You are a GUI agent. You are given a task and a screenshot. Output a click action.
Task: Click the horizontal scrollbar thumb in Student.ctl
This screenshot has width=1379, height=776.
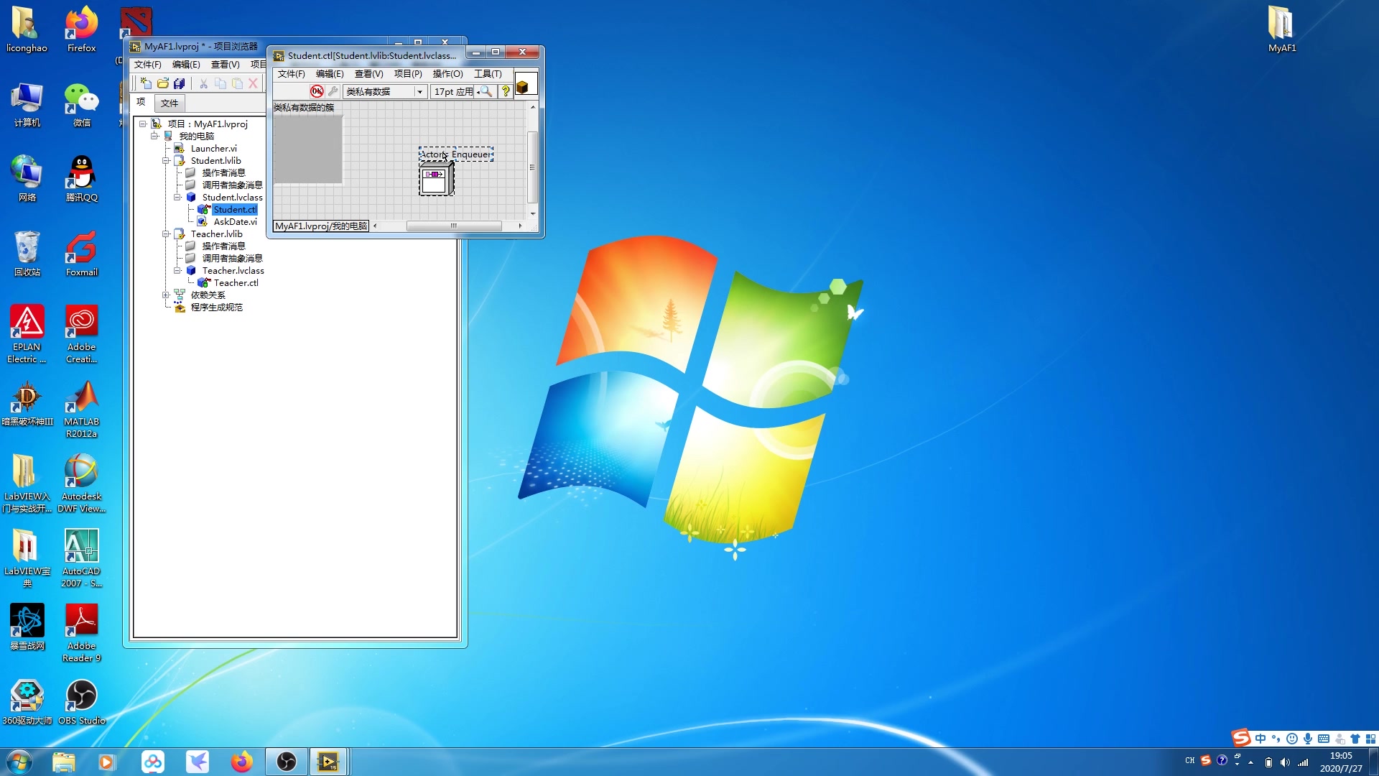click(454, 226)
